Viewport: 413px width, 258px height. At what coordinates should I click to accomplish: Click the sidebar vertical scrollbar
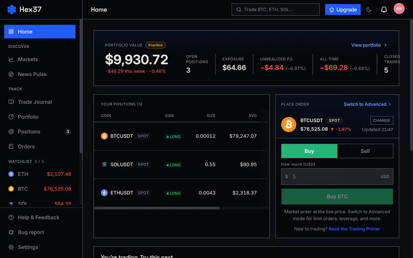(81, 86)
